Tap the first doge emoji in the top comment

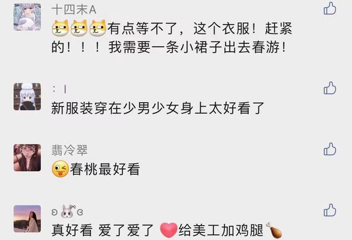60,28
